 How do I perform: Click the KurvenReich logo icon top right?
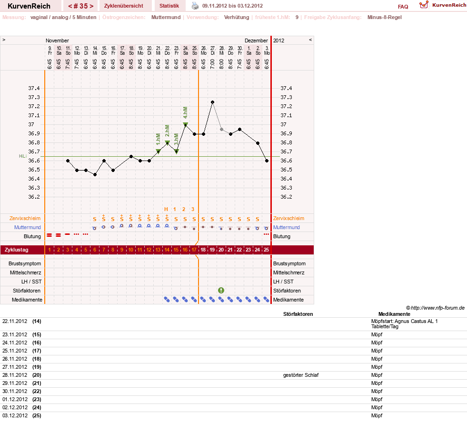pos(424,5)
